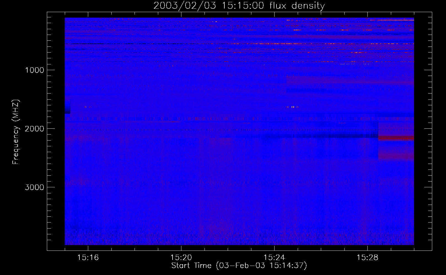Click the red burst band near 2200 MHz

[x=396, y=138]
